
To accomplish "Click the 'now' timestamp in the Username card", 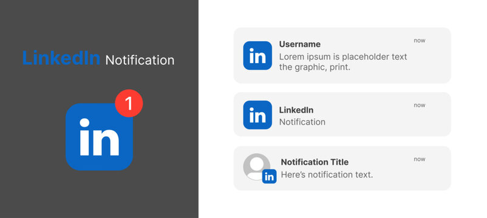I will (x=420, y=41).
